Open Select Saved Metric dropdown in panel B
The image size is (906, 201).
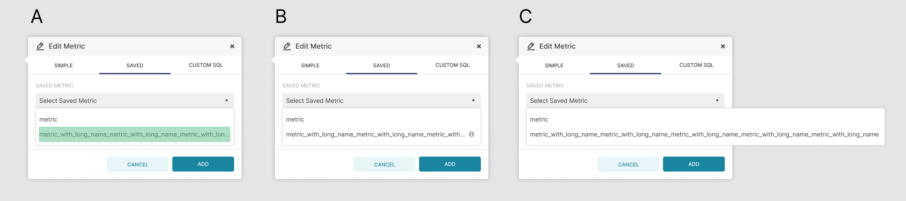coord(381,100)
